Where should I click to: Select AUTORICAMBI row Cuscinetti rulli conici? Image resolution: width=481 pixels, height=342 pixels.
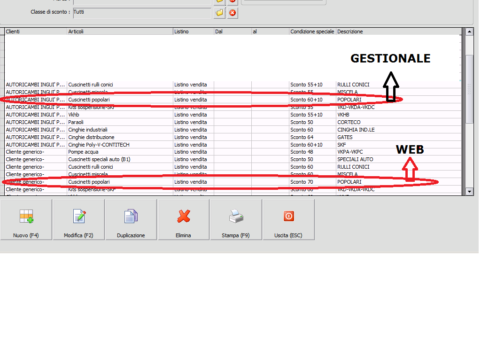click(233, 85)
